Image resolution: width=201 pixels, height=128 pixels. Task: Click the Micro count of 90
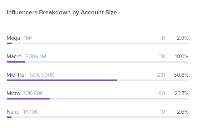coord(162,94)
